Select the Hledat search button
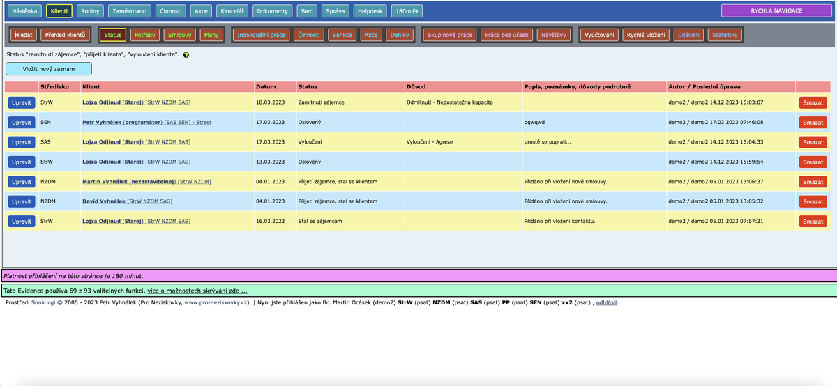Screen dimensions: 837x386 point(23,35)
